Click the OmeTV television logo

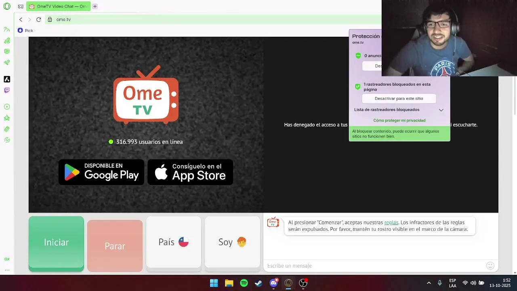(146, 95)
